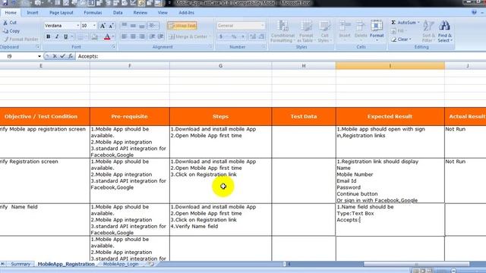Viewport: 486px width, 273px height.
Task: Open the text orientation tool
Action: click(x=153, y=26)
